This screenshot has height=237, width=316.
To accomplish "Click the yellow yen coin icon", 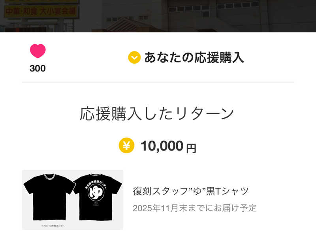I will (x=126, y=145).
